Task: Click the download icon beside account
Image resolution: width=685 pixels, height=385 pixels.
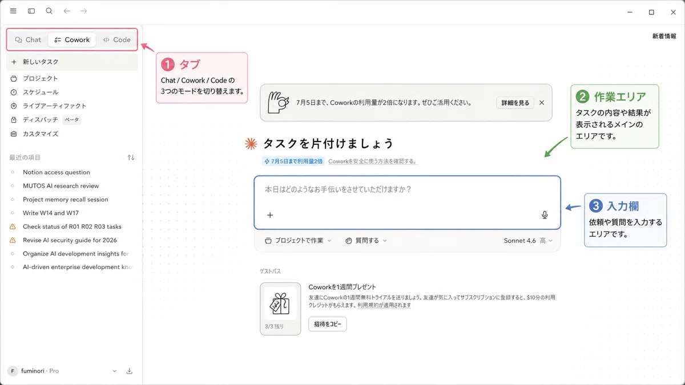Action: 130,371
